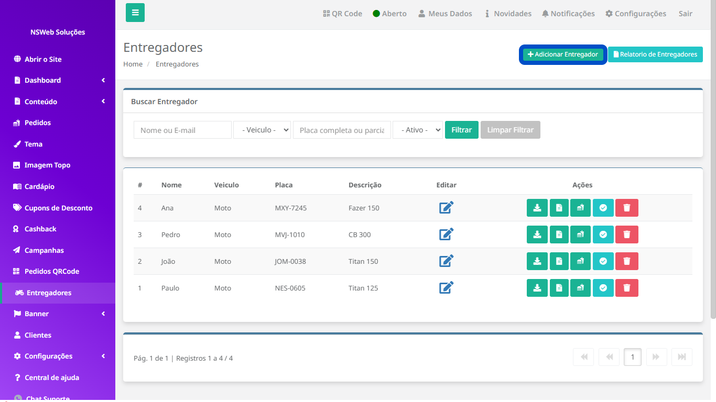This screenshot has height=402, width=716.
Task: Open the document icon in Pedro's row
Action: coord(559,234)
